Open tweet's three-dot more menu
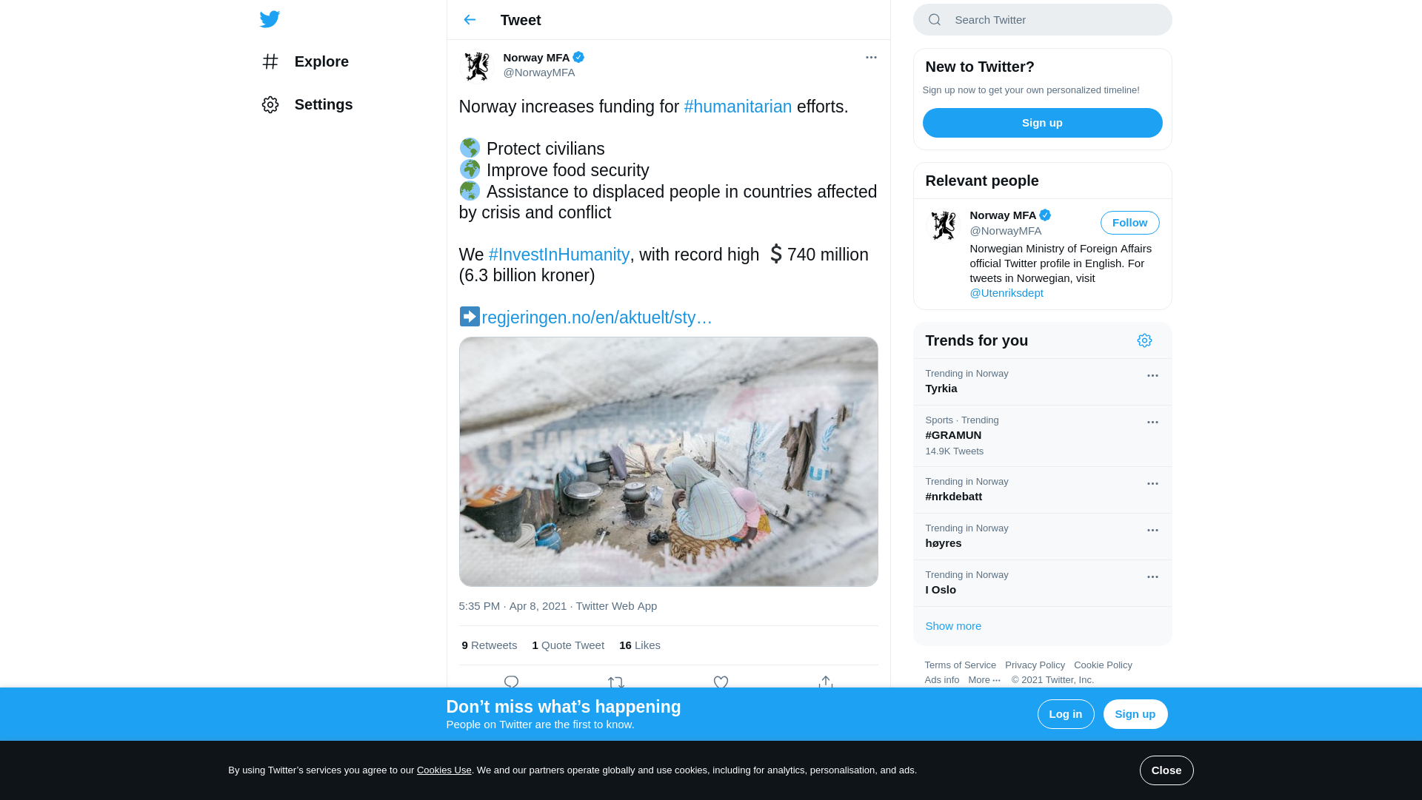 coord(871,58)
